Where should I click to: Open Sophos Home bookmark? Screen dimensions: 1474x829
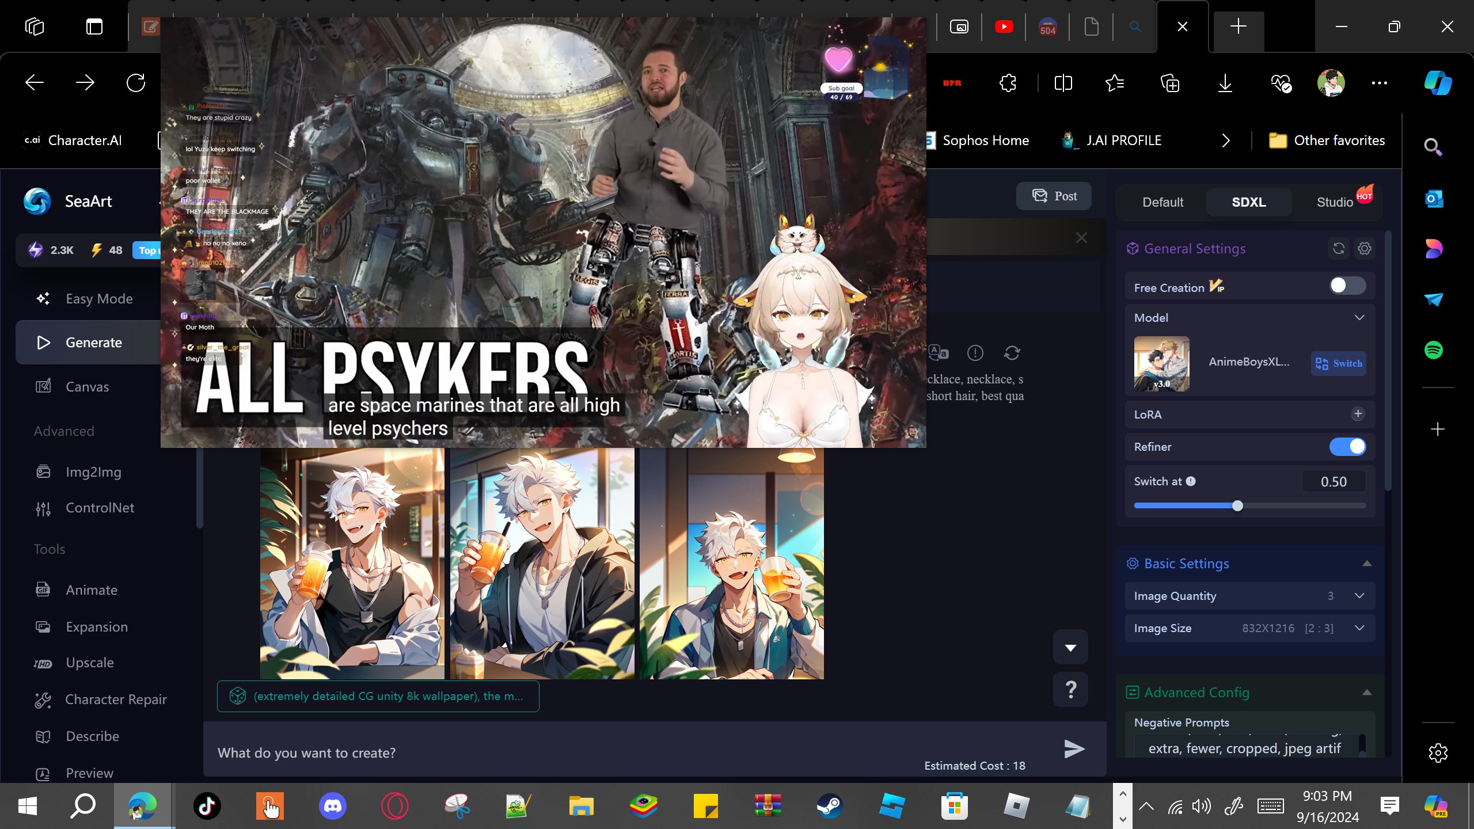click(x=978, y=140)
